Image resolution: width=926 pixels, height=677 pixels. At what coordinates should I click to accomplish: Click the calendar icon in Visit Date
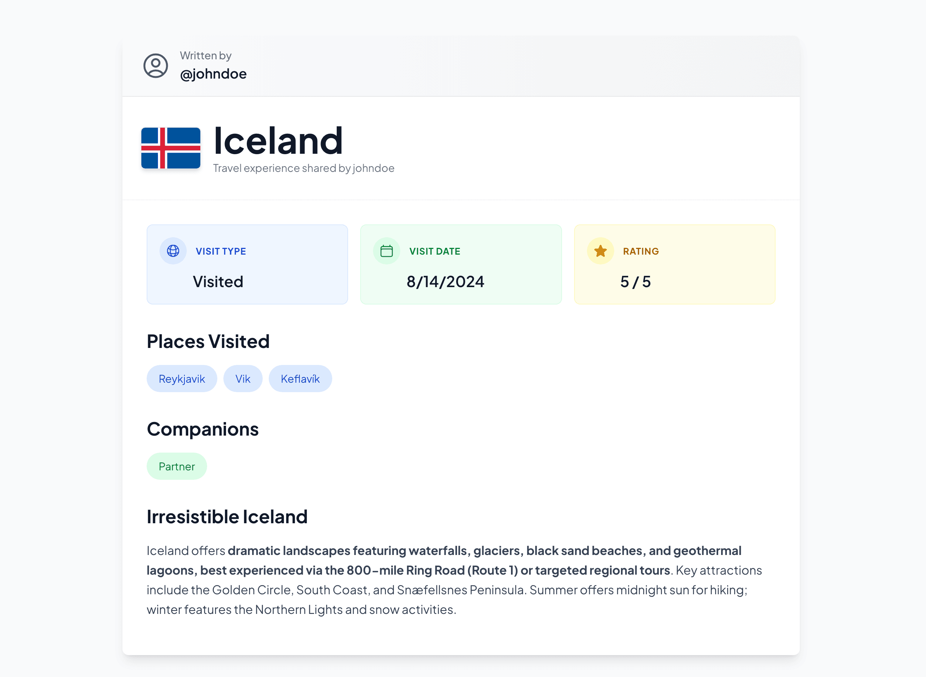[x=387, y=251]
